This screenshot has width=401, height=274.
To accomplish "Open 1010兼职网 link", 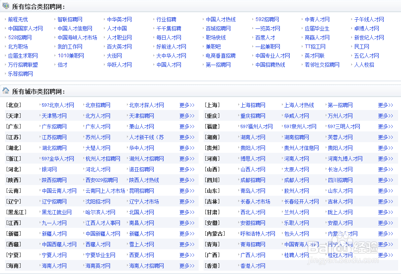I will point(71,55).
